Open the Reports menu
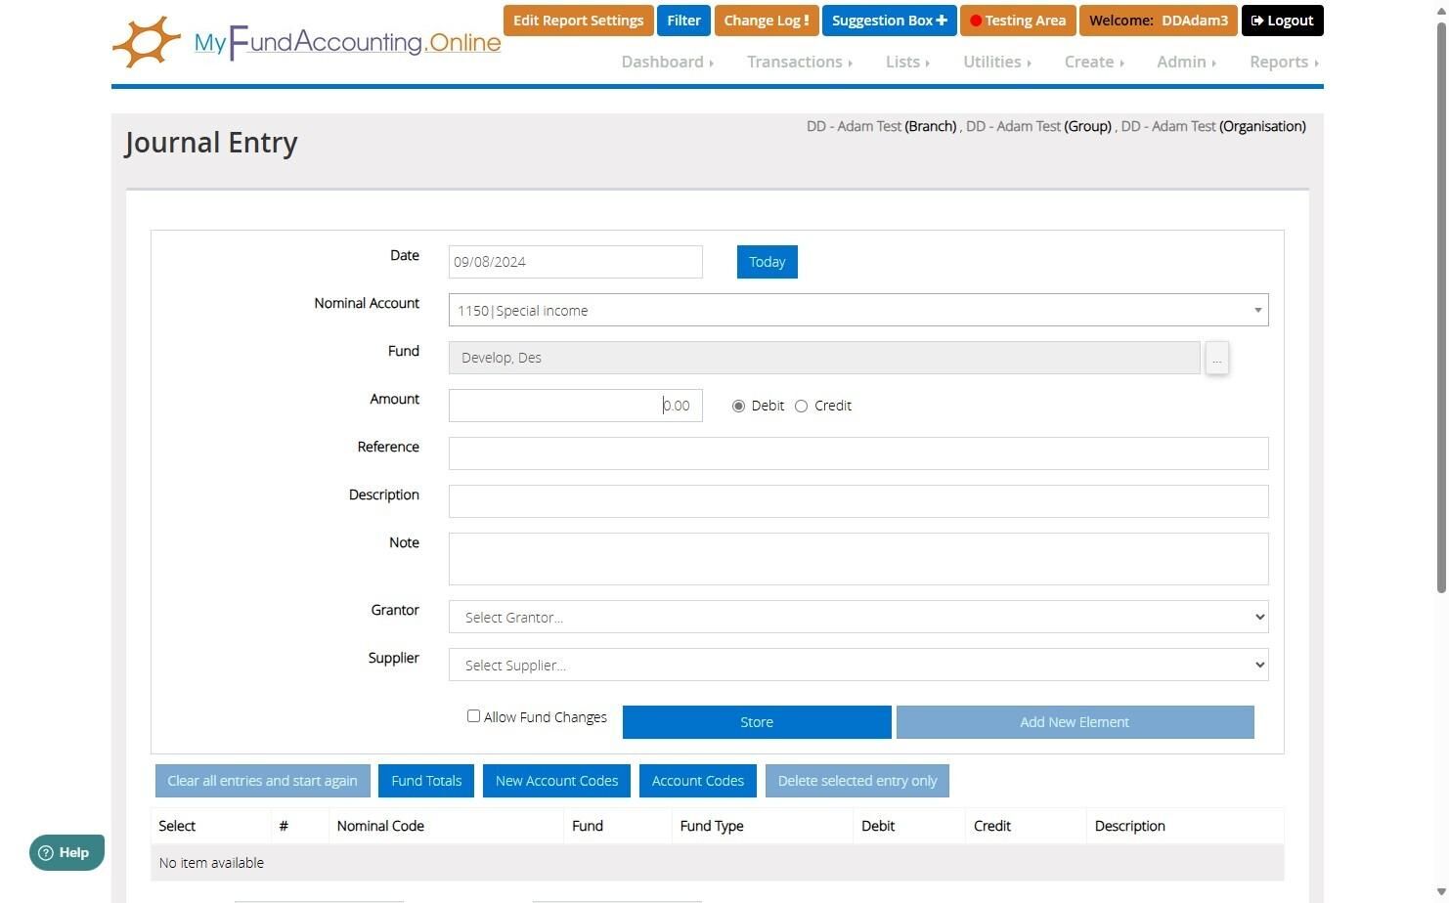This screenshot has height=903, width=1449. (x=1284, y=62)
